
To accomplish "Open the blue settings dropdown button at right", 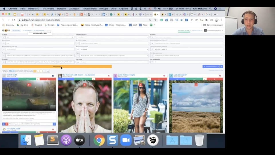I will (211, 67).
